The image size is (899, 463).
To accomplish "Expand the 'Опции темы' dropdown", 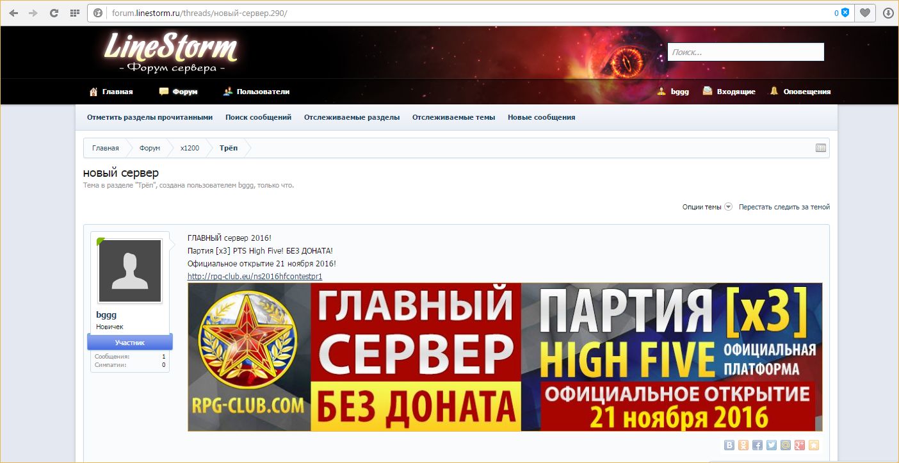I will [707, 207].
